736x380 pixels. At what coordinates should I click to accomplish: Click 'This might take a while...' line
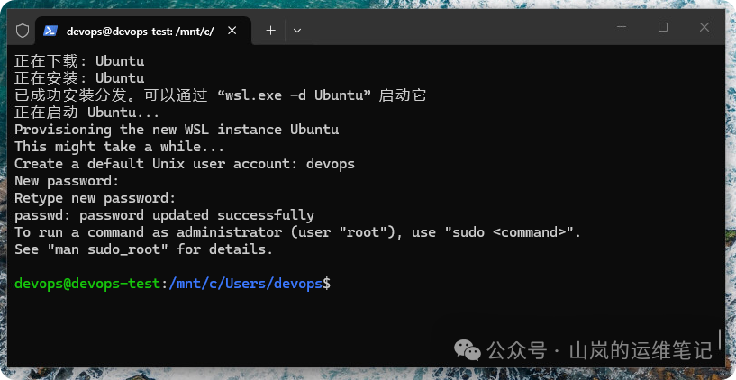tap(119, 147)
